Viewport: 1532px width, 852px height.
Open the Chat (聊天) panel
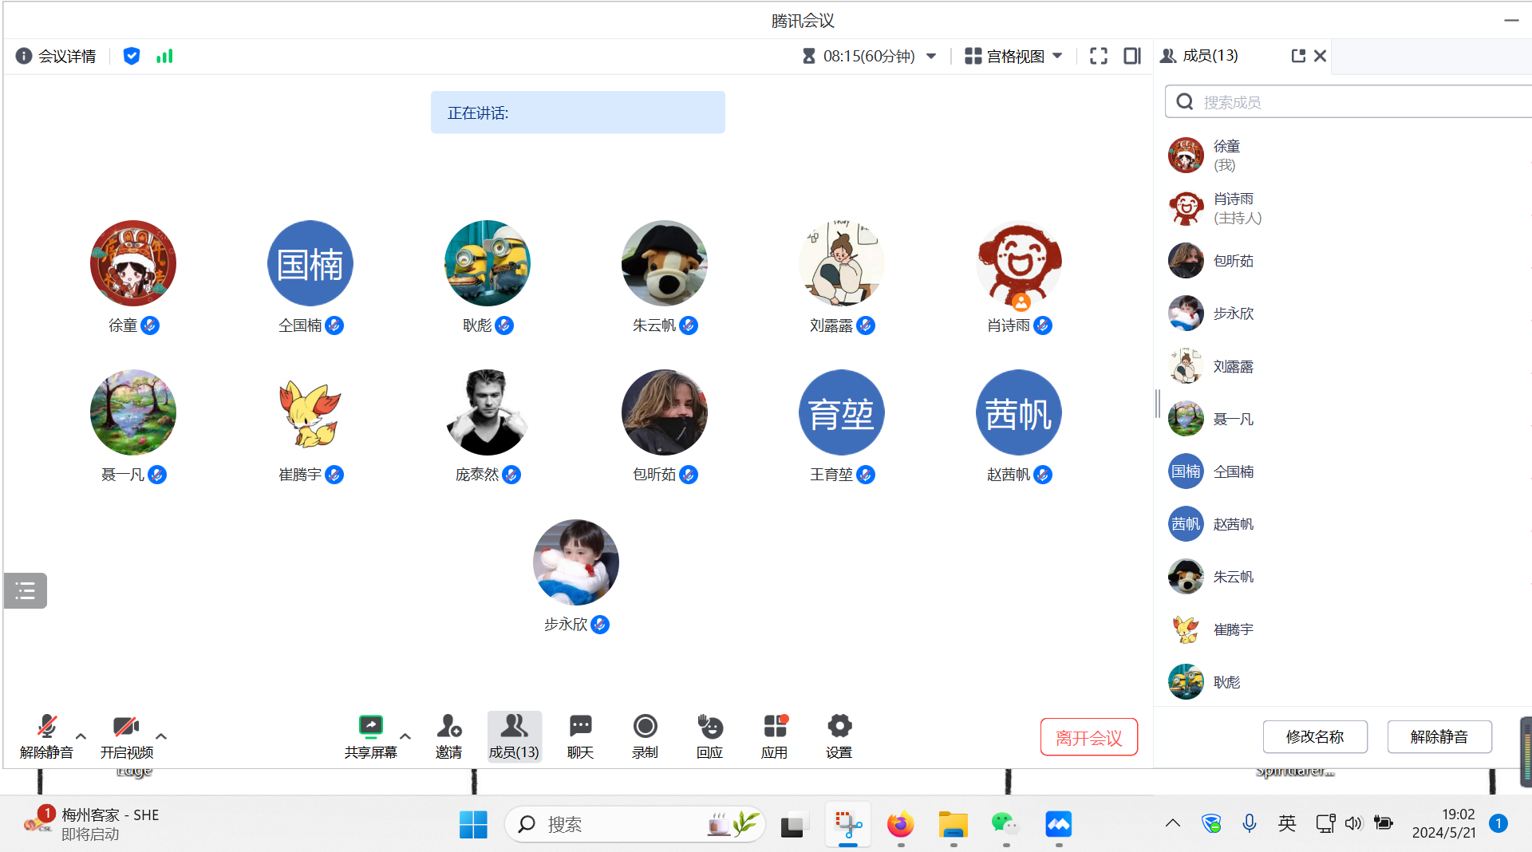[x=580, y=727]
